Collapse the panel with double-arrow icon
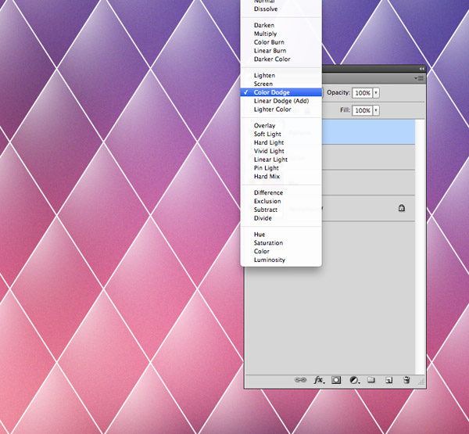Screen dimensions: 469x434 click(x=422, y=69)
